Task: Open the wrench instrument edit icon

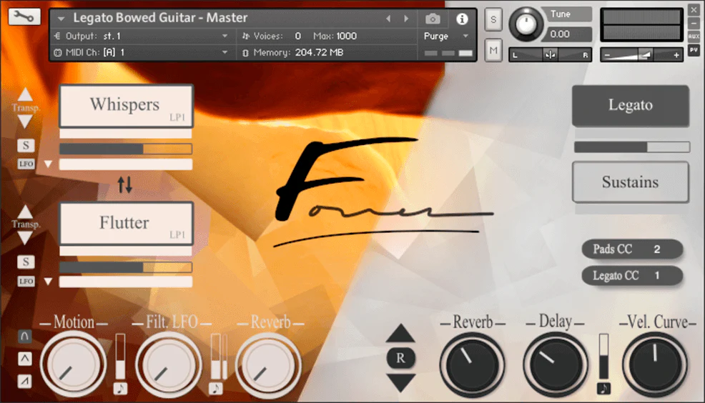Action: 24,16
